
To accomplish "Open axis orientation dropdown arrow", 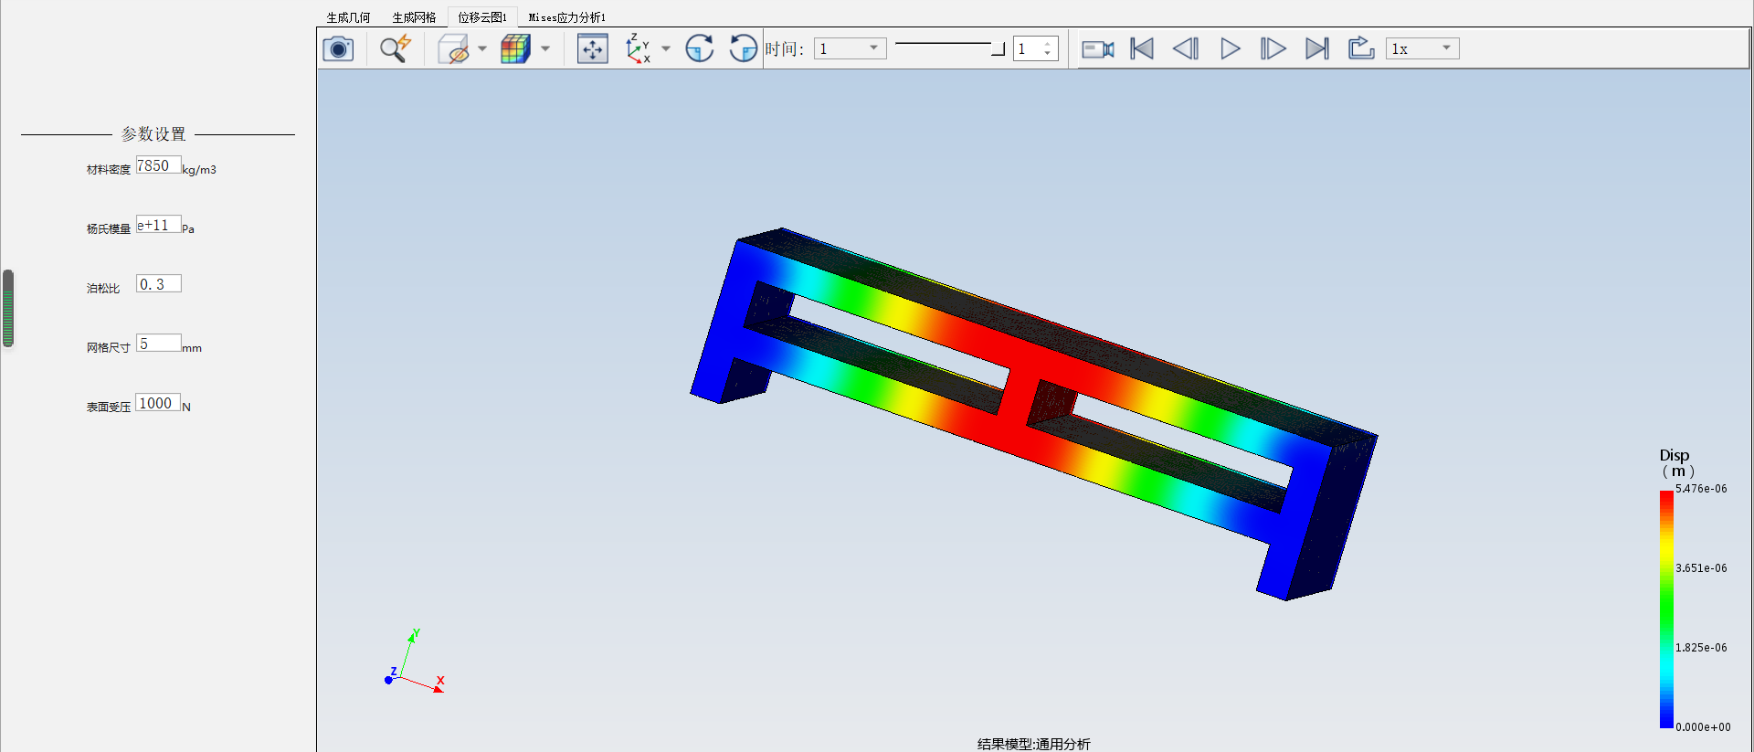I will pos(666,48).
